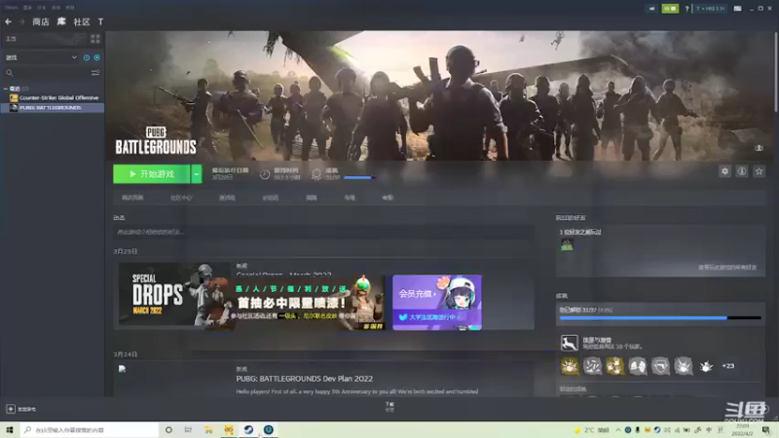Open first gold achievement badge

570,366
